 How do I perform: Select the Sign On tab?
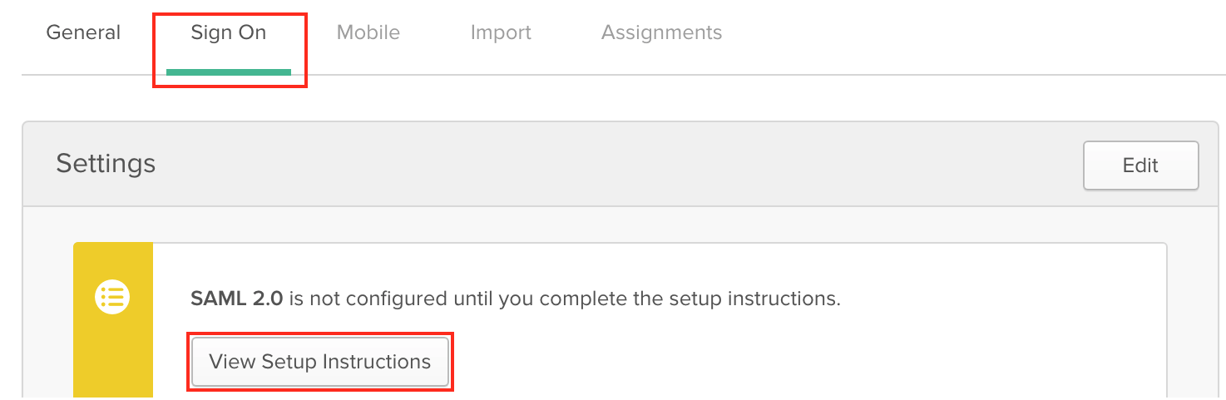(229, 32)
